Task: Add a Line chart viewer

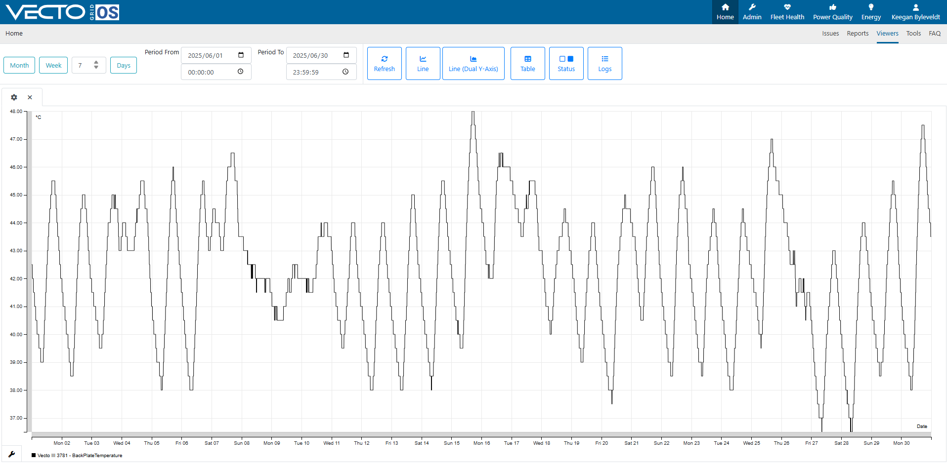Action: 423,63
